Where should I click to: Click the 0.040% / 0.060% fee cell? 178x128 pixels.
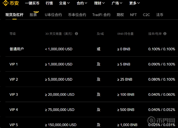[x=162, y=94]
